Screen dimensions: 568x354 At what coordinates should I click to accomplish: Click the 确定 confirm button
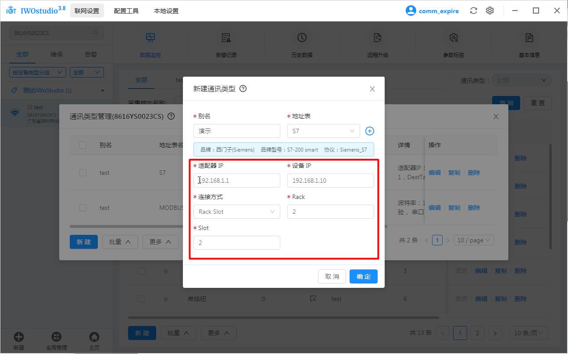tap(363, 276)
